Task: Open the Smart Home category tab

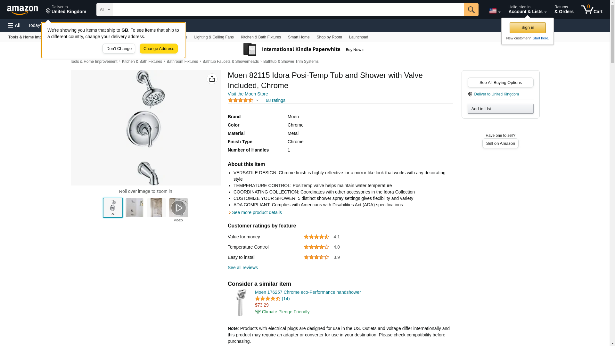Action: point(299,37)
